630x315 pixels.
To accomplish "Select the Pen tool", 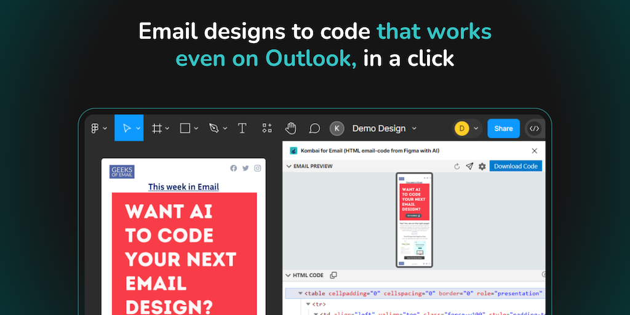I will (x=213, y=128).
